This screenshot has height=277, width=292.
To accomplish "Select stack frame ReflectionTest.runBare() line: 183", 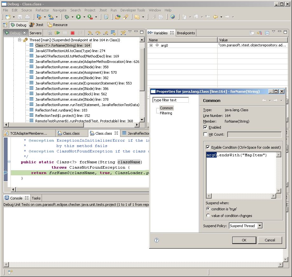I will 61,110.
